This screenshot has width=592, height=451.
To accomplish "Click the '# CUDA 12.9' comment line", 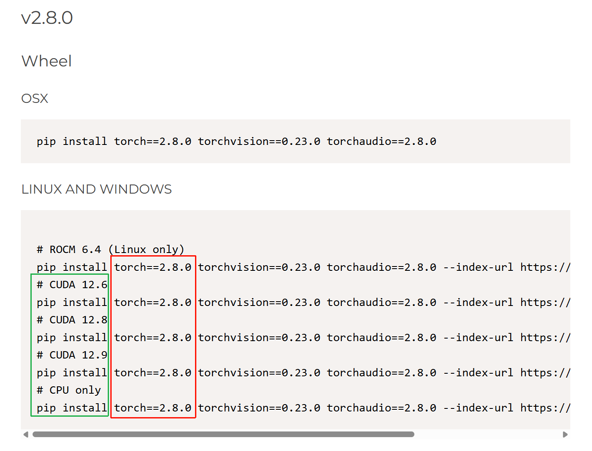I will pos(72,355).
